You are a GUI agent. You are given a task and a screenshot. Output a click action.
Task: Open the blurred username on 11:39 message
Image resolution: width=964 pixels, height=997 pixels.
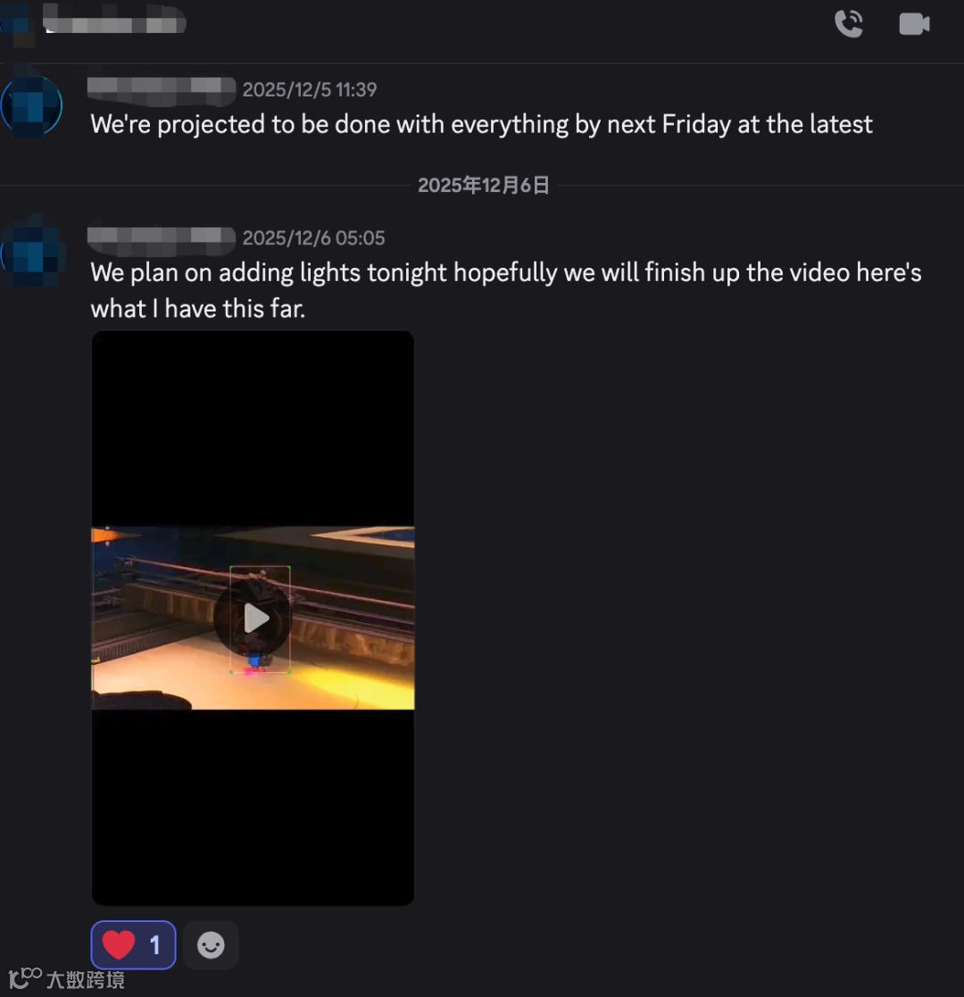[162, 89]
